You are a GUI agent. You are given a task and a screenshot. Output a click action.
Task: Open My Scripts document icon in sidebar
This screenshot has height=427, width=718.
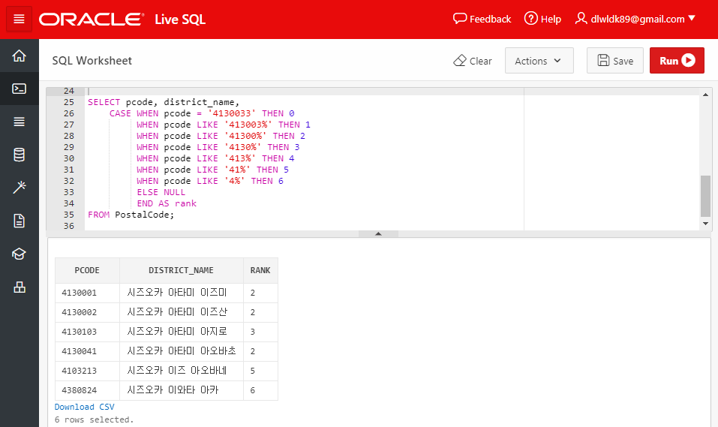20,221
